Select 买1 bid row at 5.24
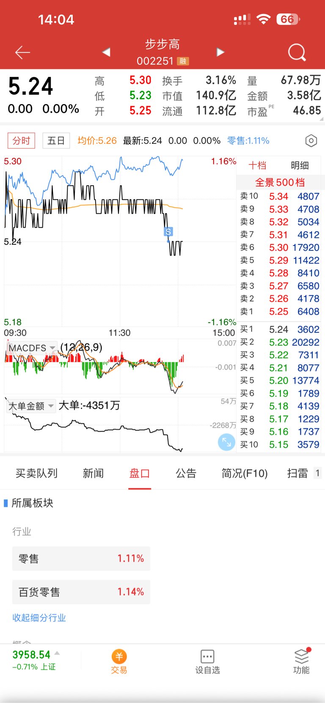 (x=279, y=329)
